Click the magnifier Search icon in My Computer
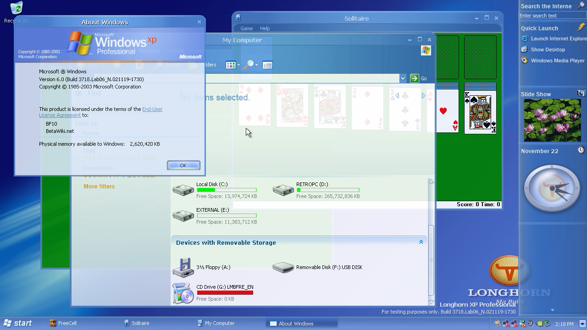The width and height of the screenshot is (587, 330). 248,65
